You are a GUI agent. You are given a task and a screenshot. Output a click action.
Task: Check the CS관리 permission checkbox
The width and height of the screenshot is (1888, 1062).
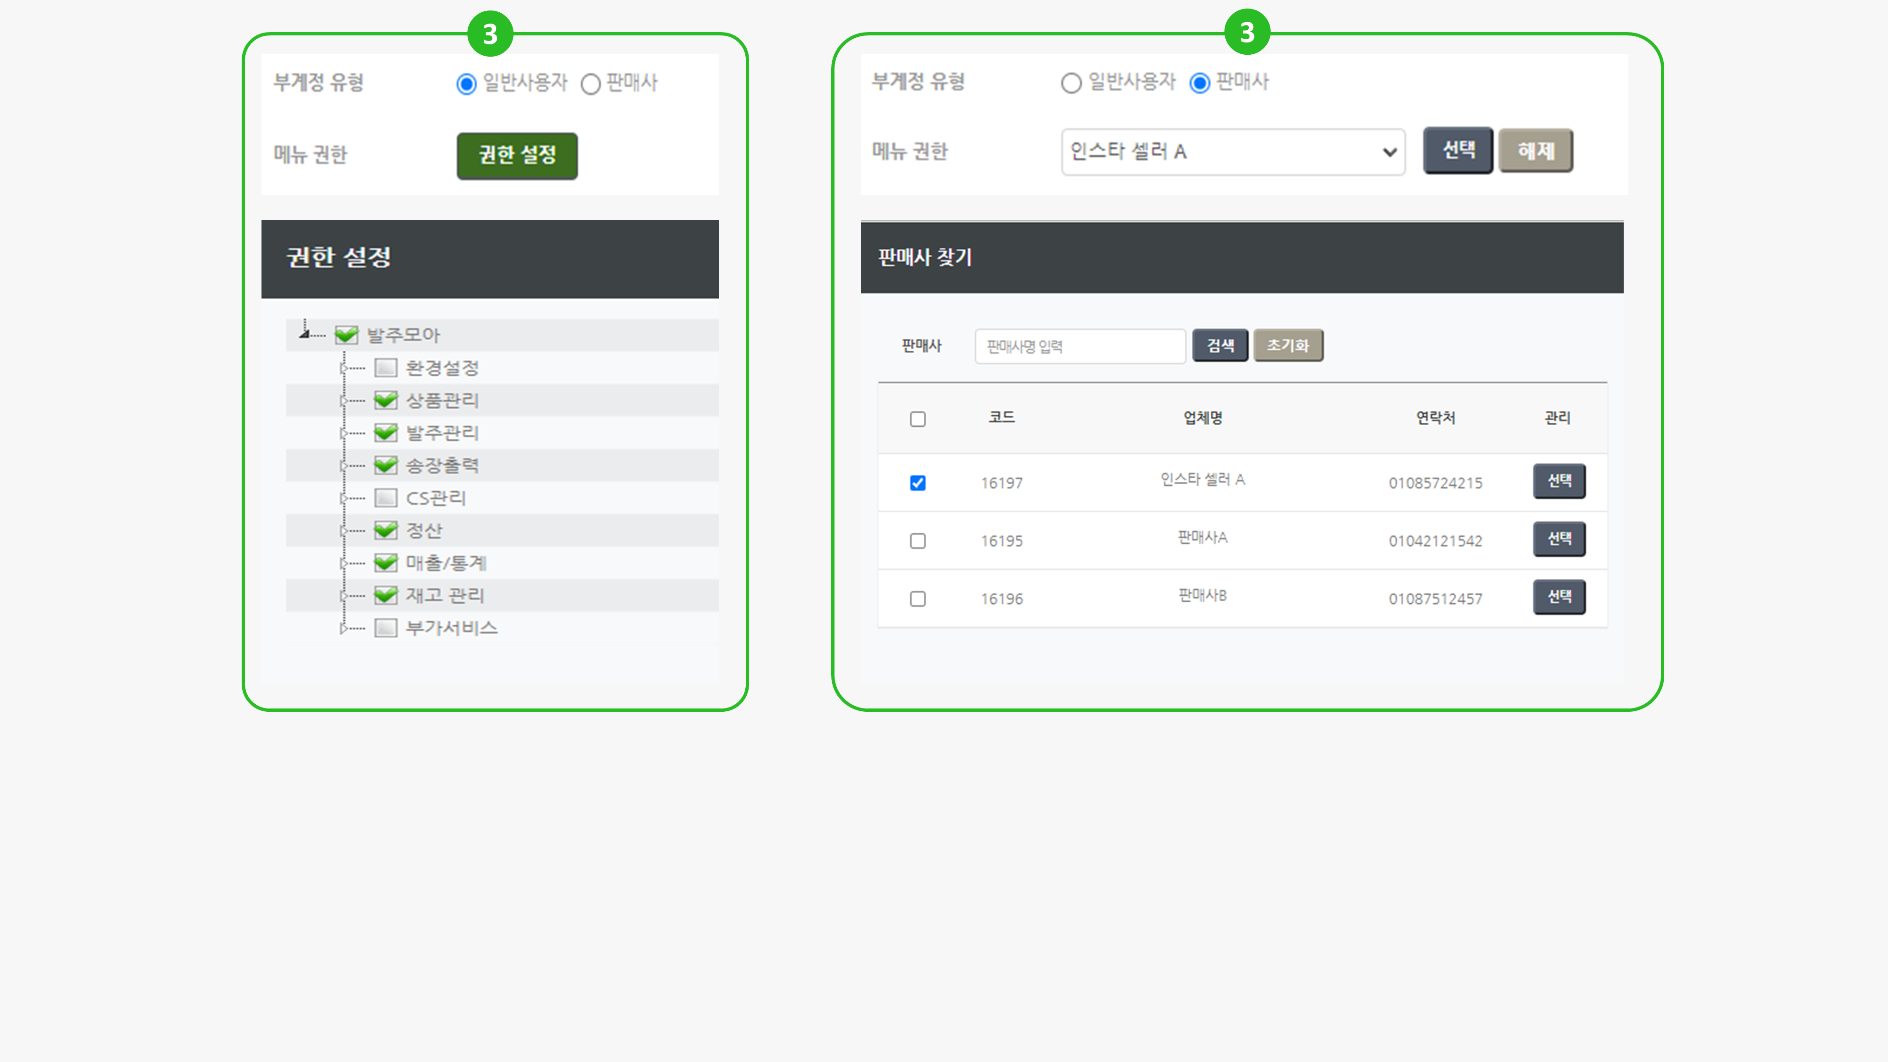pyautogui.click(x=386, y=498)
